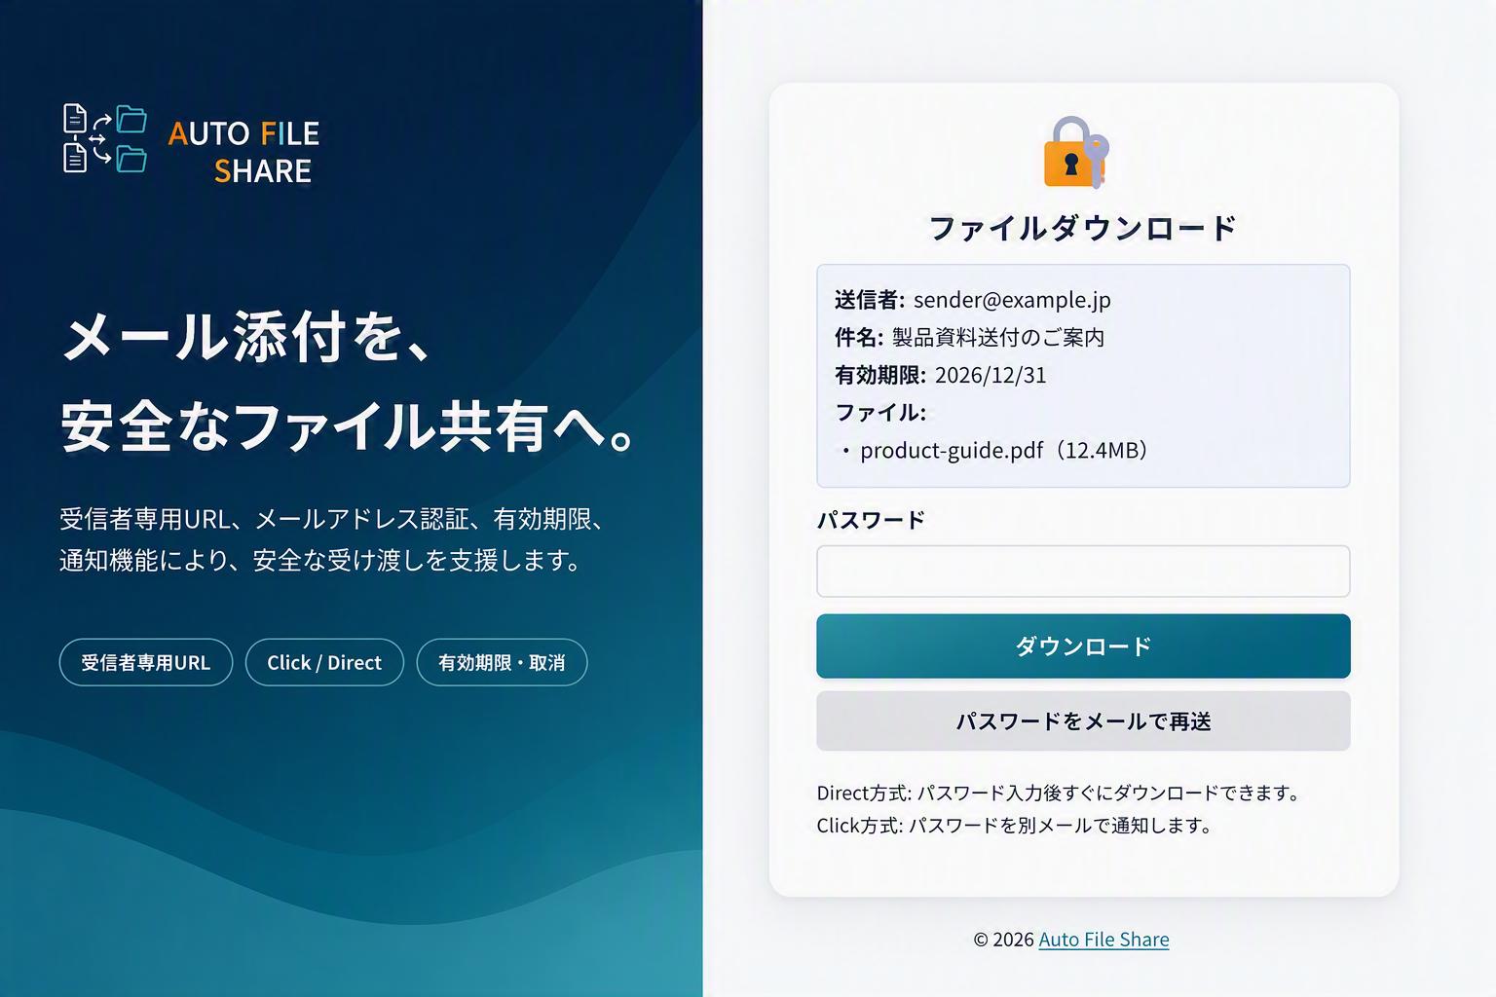Image resolution: width=1496 pixels, height=997 pixels.
Task: Click the 受信者専用URL pill
Action: (146, 662)
